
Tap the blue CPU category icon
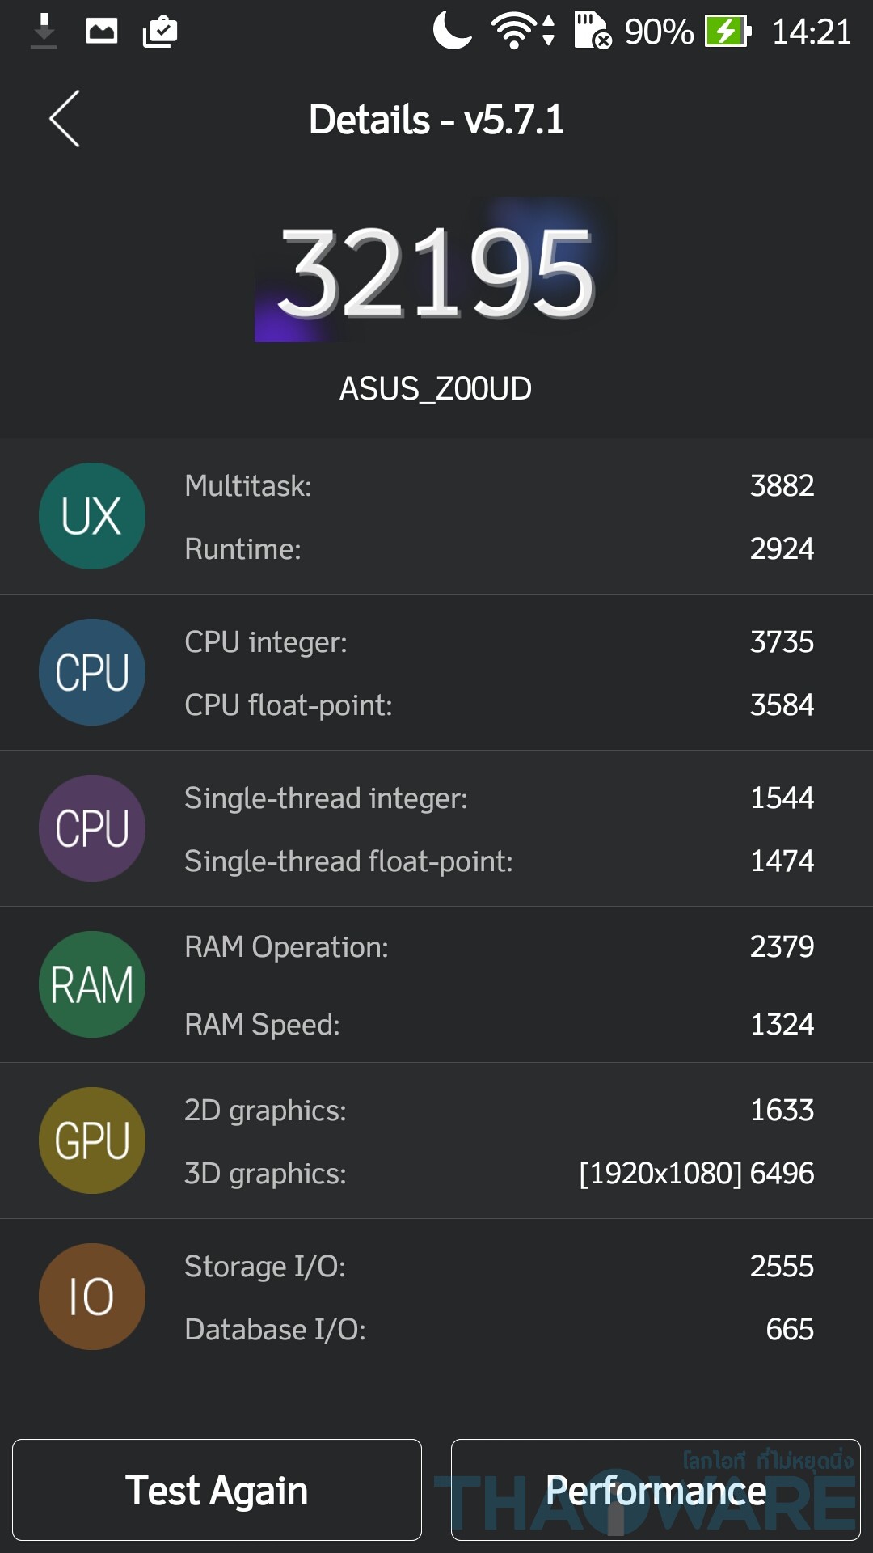(92, 672)
